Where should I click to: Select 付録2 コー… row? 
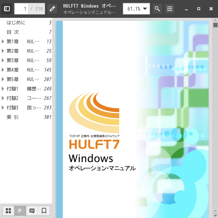(x=26, y=98)
